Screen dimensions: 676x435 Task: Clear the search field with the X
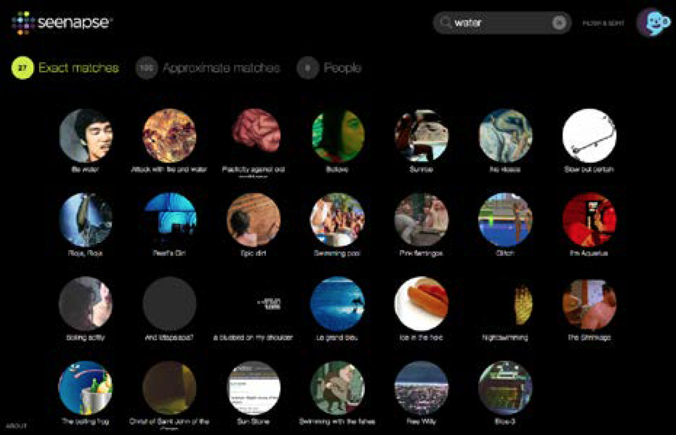point(559,23)
